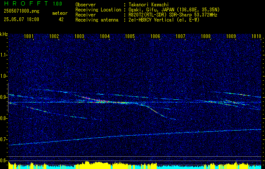Click receiver R820T2(RTL-SDR) SDR-Sharp text
Image resolution: width=265 pixels, height=169 pixels.
click(x=172, y=15)
